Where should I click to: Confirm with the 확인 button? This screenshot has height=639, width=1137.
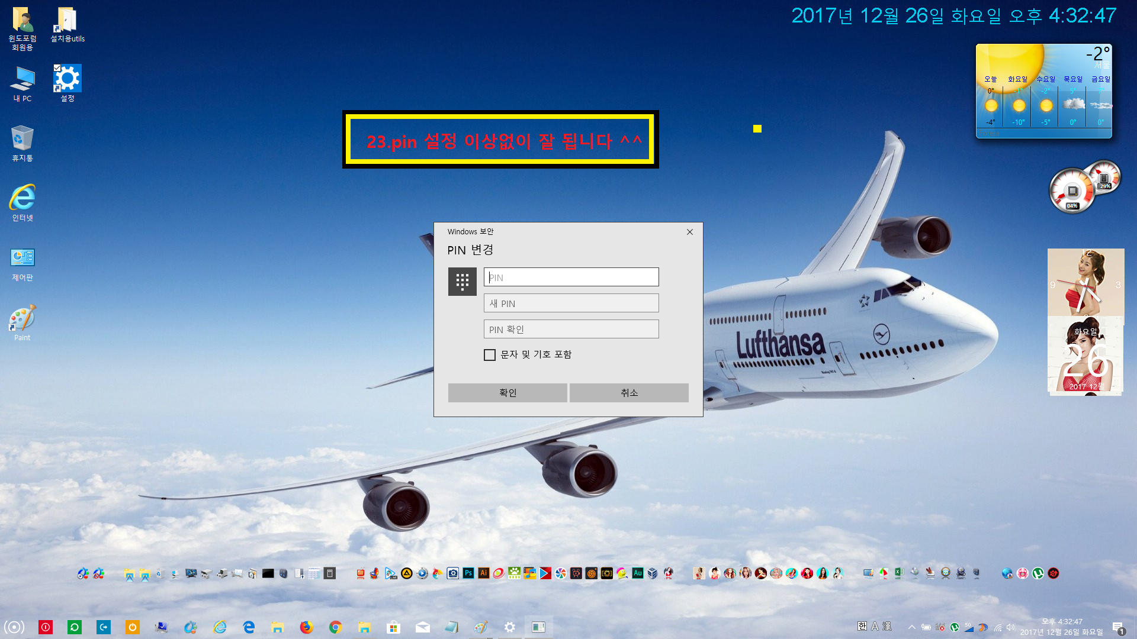508,392
